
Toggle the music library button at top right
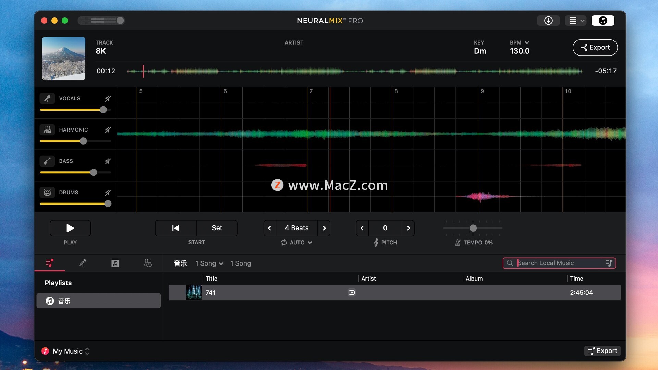[x=603, y=21]
